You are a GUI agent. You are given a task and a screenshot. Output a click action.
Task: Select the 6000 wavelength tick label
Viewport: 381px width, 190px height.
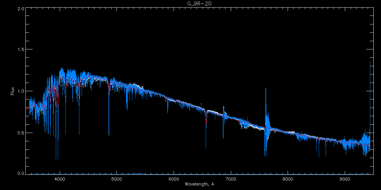tap(174, 179)
